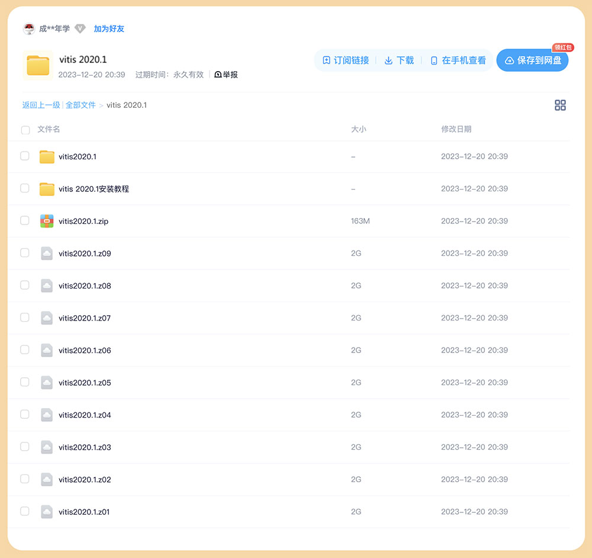Click the zip archive icon of vitis2020.1.zip
592x558 pixels.
47,220
